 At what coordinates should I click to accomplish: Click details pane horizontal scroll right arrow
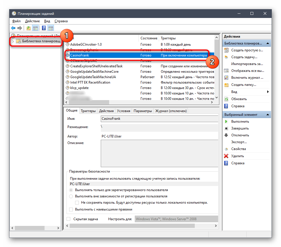216,226
